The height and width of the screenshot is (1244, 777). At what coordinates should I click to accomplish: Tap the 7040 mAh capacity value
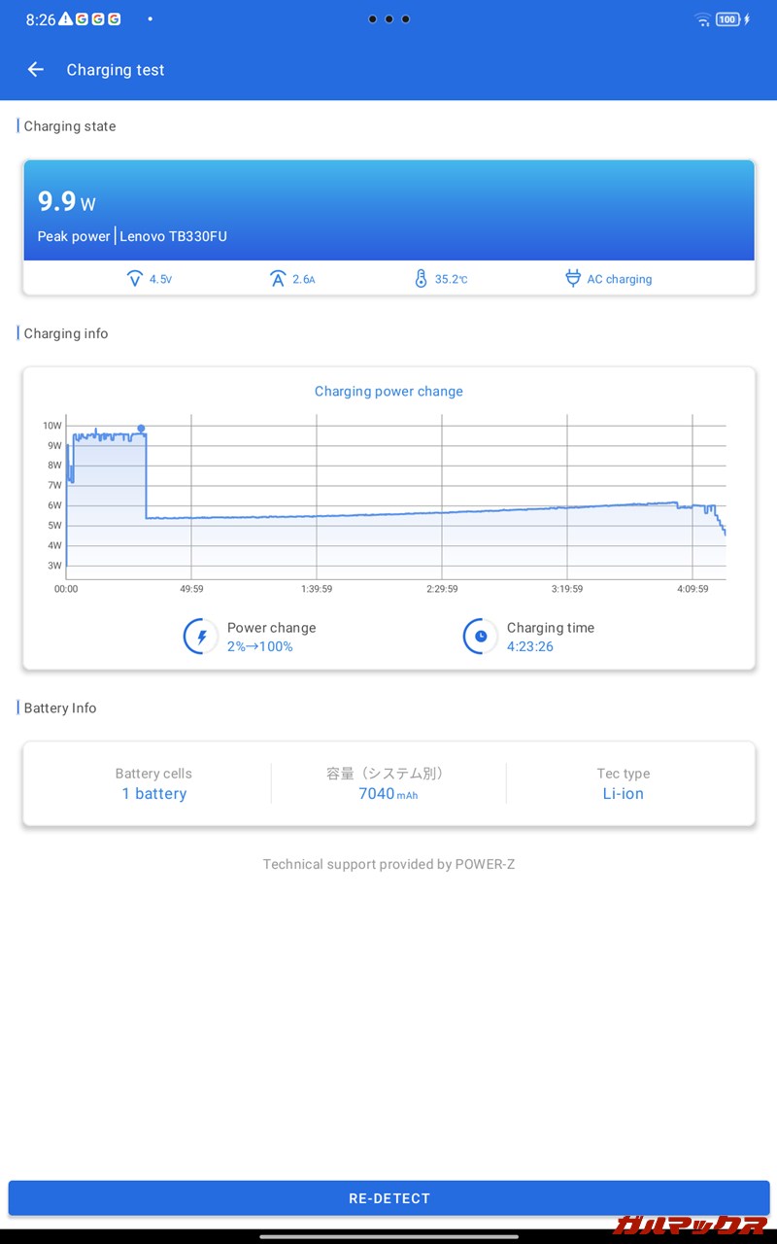[388, 794]
